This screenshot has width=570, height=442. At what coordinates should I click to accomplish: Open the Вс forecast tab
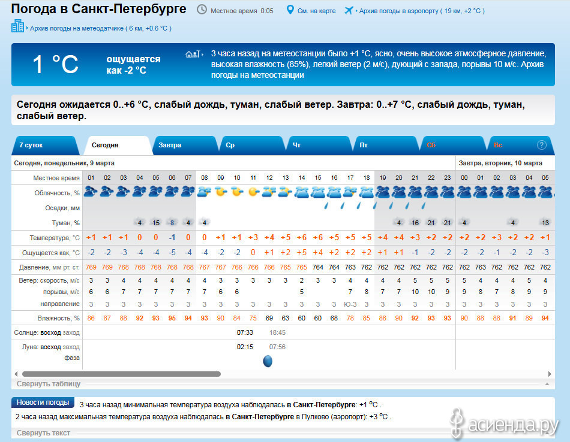click(498, 145)
